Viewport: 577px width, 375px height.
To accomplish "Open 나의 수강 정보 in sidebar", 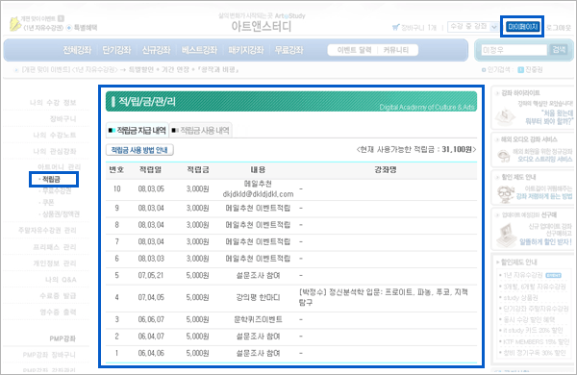I will 53,102.
